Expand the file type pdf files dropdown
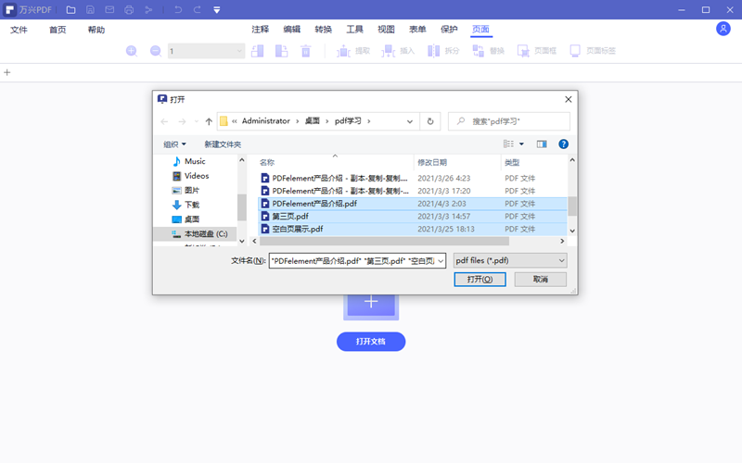 [x=509, y=261]
